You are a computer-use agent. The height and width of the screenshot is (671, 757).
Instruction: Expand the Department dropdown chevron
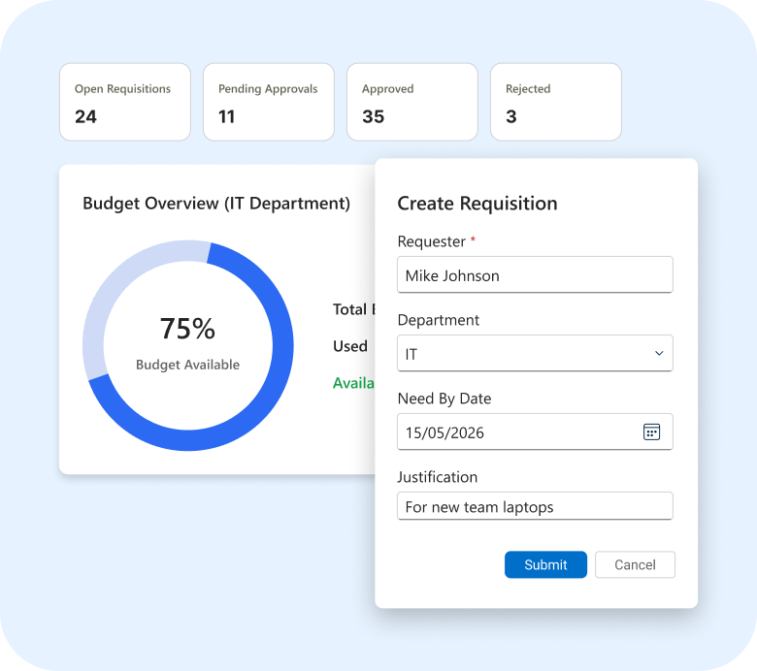coord(659,353)
